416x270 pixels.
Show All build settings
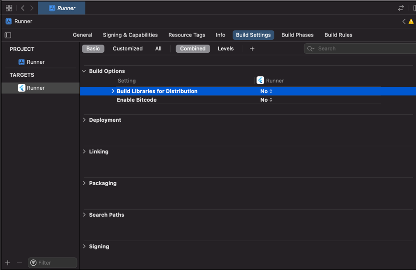(x=158, y=48)
